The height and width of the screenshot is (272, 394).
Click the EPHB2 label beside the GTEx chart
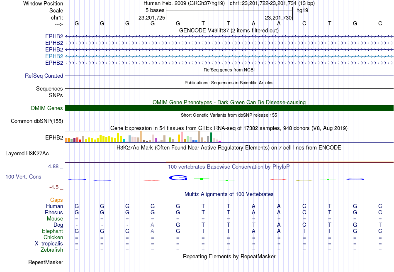[x=54, y=137]
